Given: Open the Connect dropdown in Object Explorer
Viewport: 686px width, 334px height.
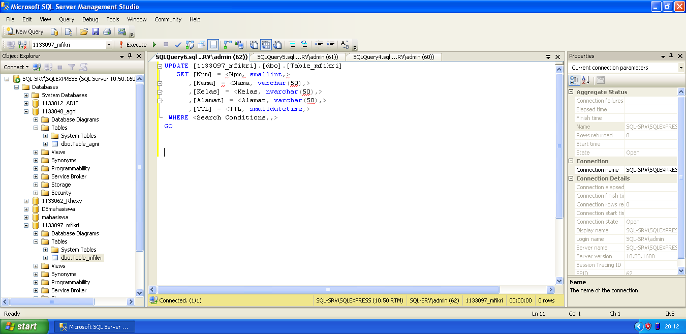Looking at the screenshot, I should pyautogui.click(x=16, y=67).
